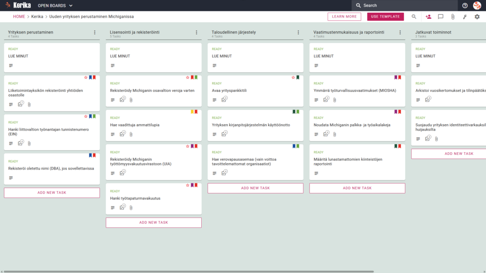Screen dimensions: 486x273
Task: Add new task in Vaatimustenmukaisuus column
Action: click(x=357, y=188)
